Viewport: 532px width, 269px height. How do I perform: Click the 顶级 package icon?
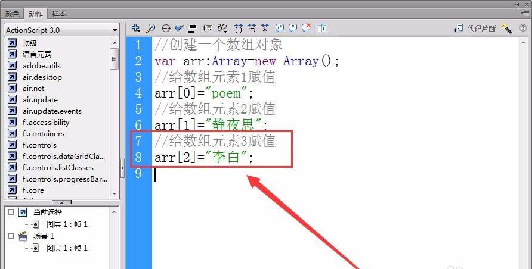coord(12,43)
